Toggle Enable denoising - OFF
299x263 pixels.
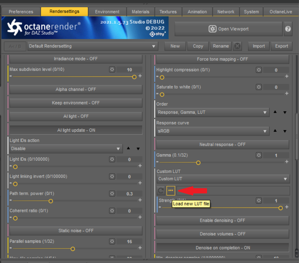click(222, 221)
